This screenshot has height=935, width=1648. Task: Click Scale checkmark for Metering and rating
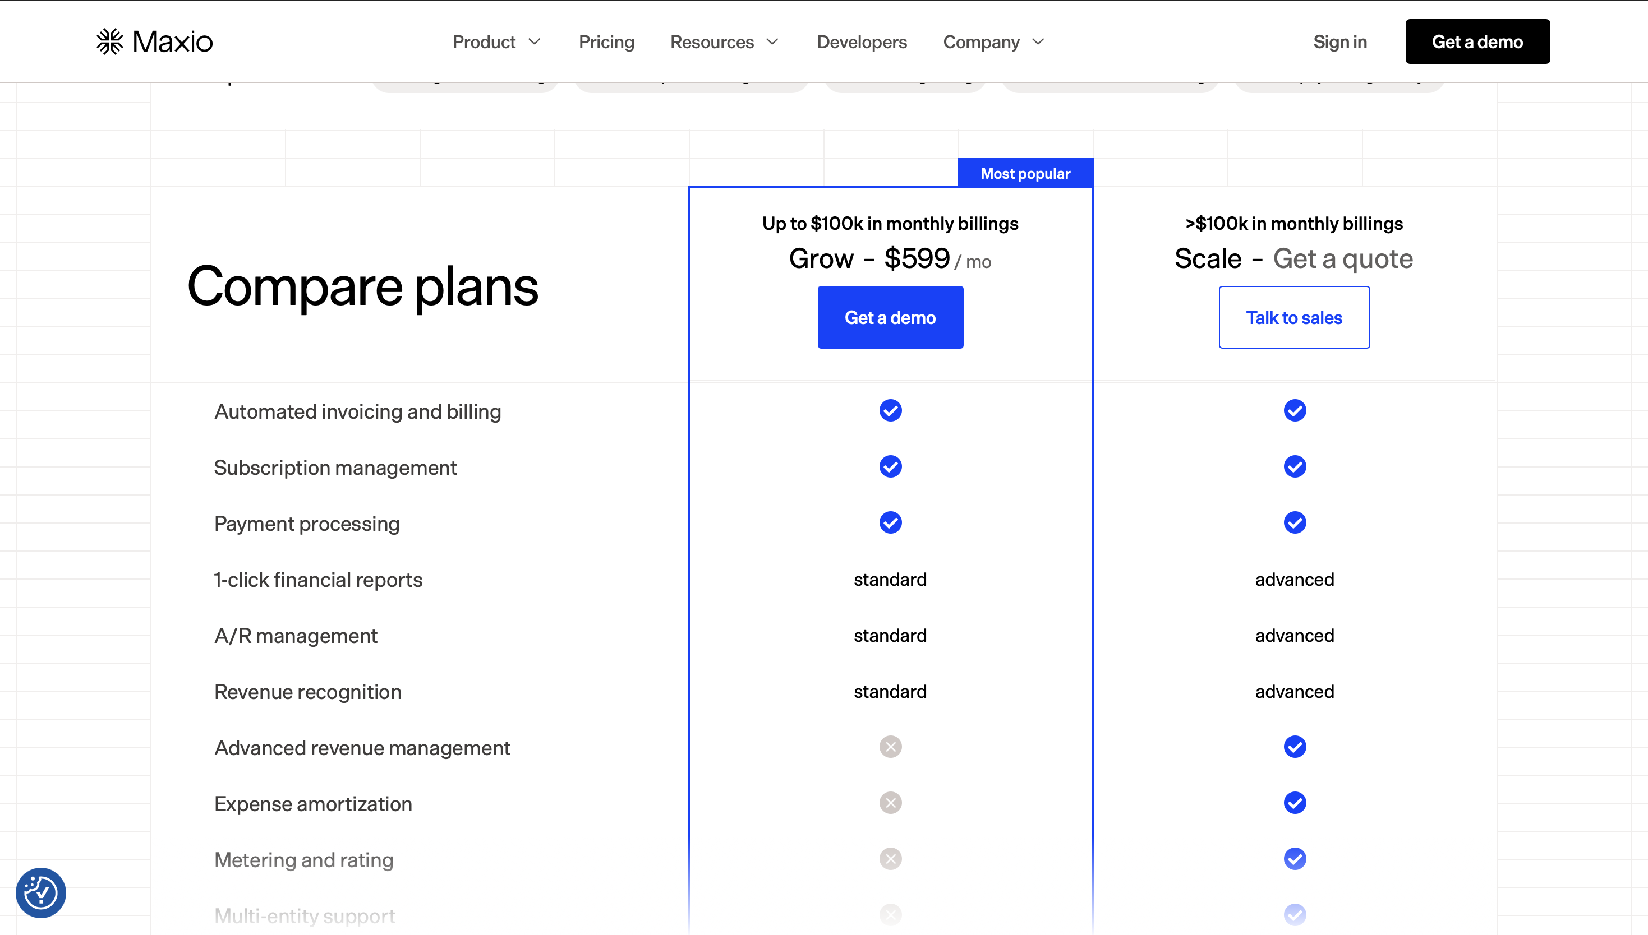coord(1295,859)
